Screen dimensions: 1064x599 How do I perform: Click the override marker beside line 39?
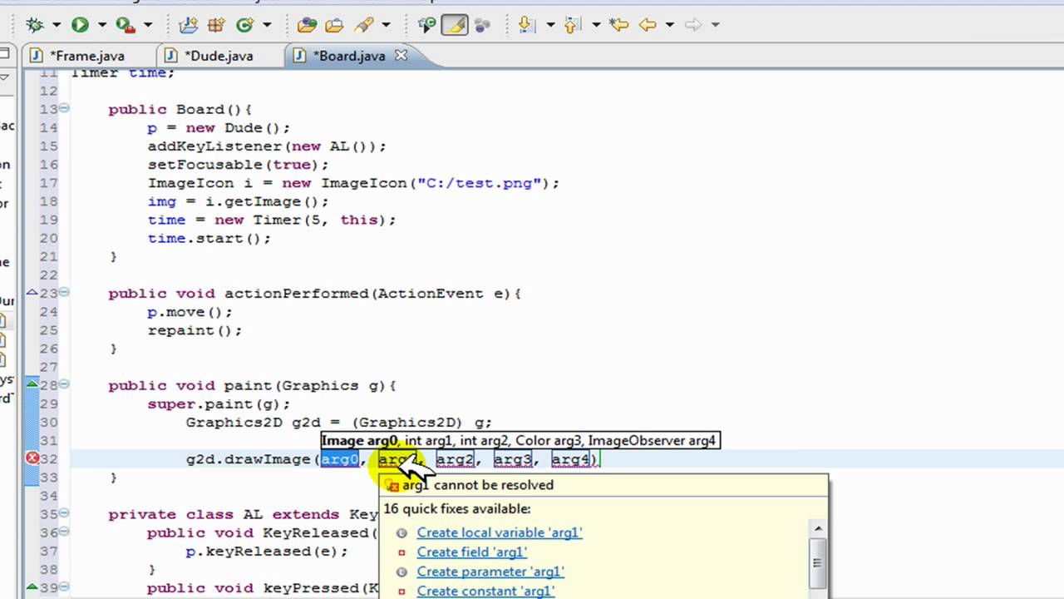tap(32, 587)
